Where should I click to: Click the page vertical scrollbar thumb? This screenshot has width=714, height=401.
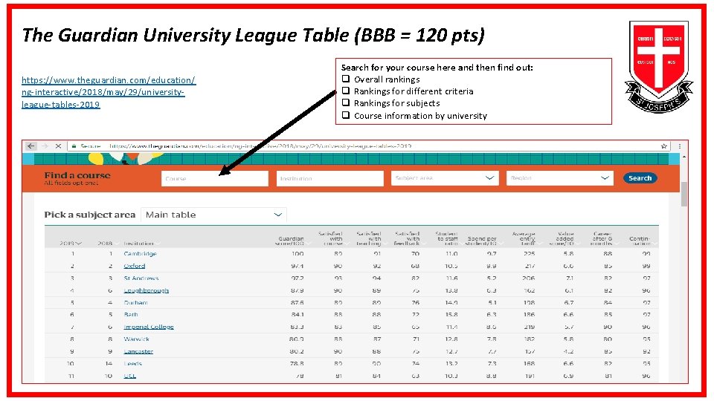coord(684,194)
